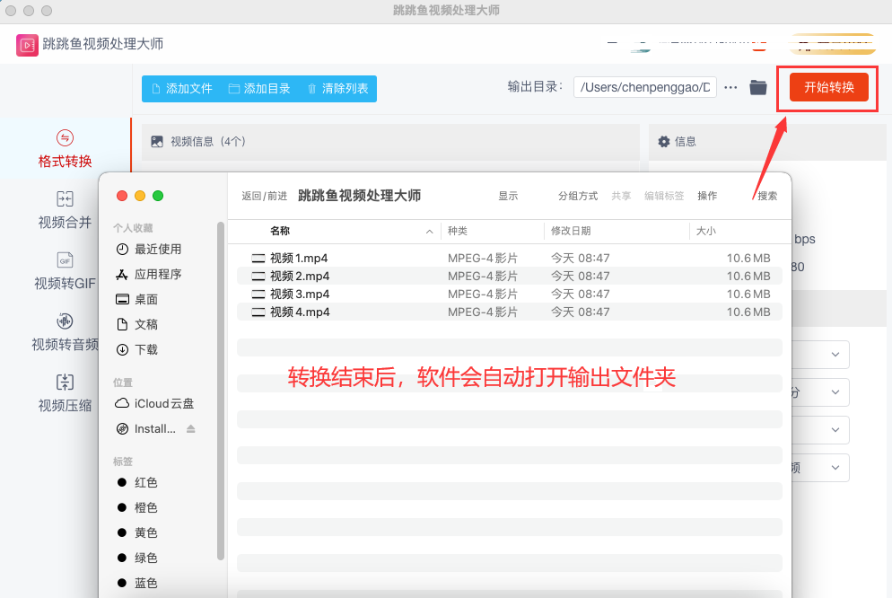892x598 pixels.
Task: Expand the third settings dropdown on the right
Action: pyautogui.click(x=835, y=430)
